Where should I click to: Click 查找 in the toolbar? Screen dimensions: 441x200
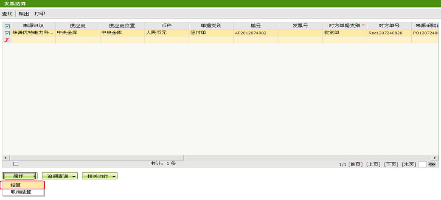click(x=7, y=14)
